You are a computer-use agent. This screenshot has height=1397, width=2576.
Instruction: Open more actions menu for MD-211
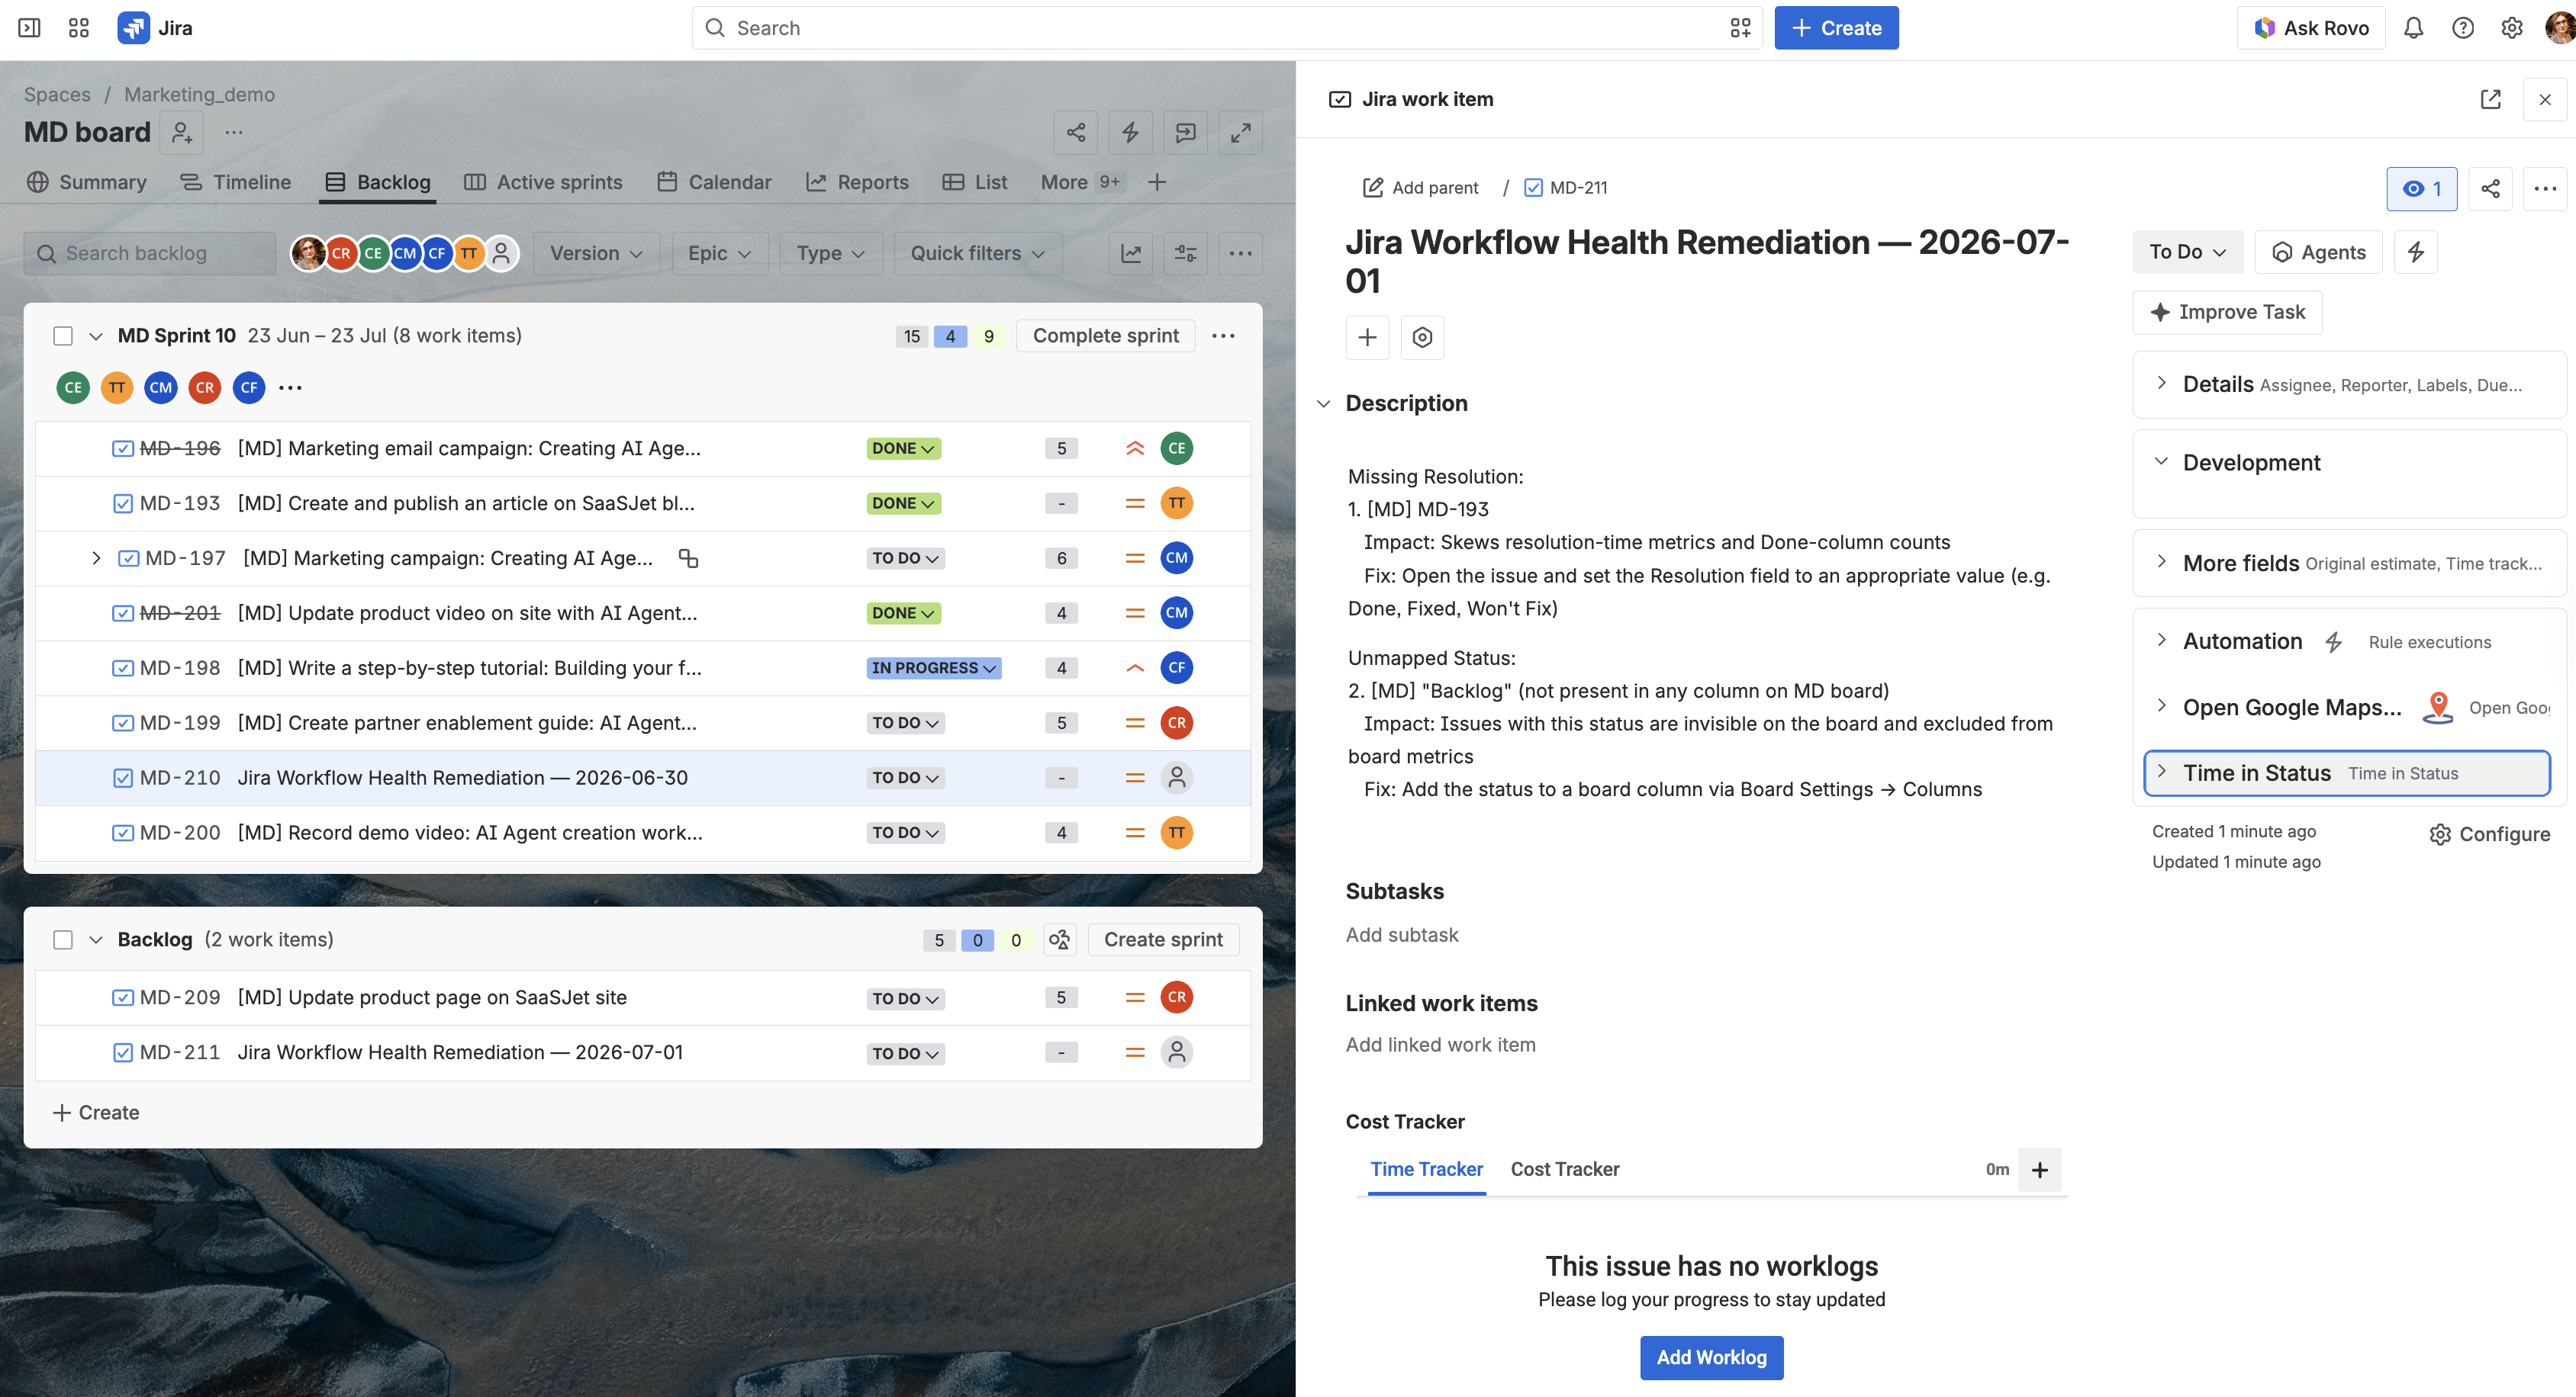[x=2546, y=189]
